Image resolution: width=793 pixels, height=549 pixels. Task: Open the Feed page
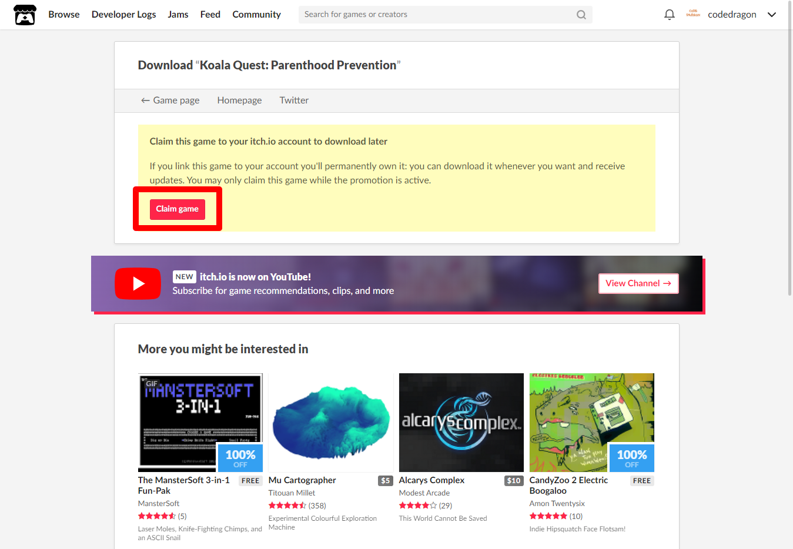(x=210, y=15)
